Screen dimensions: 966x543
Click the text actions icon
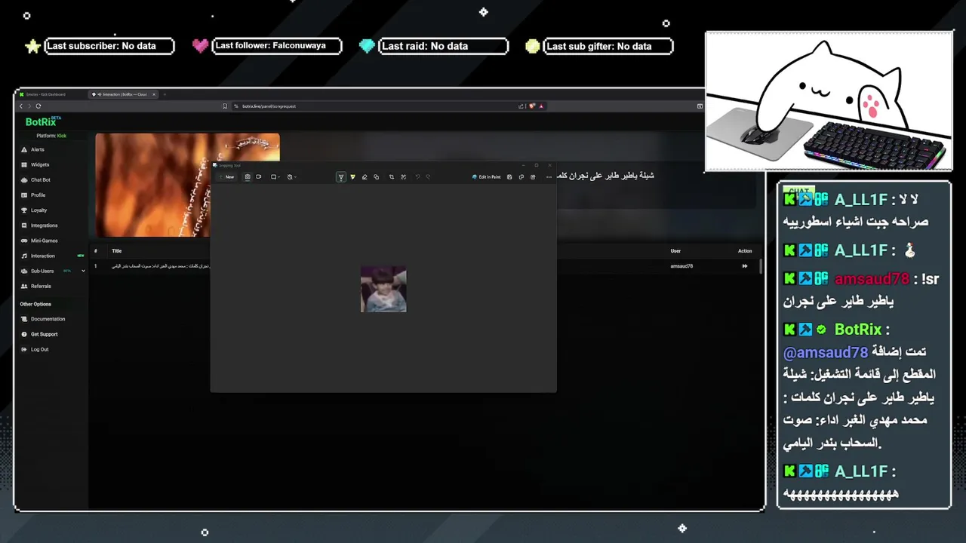(404, 176)
